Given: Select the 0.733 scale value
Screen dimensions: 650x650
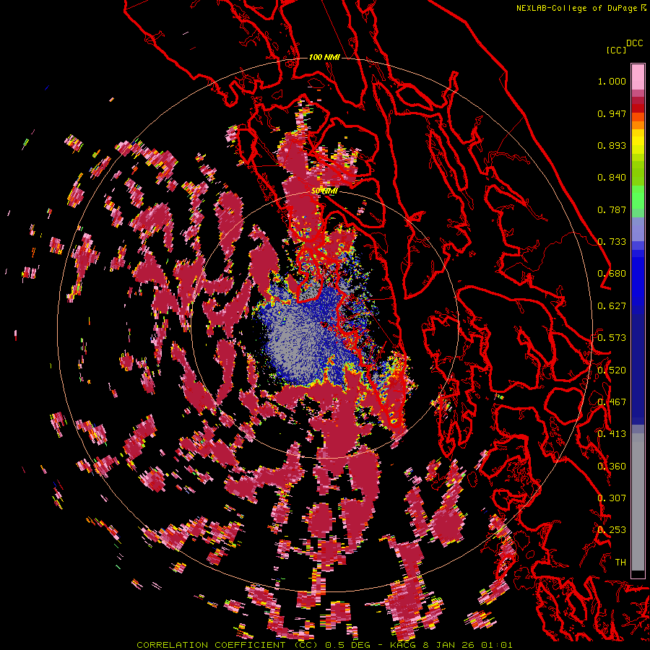Looking at the screenshot, I should click(x=612, y=242).
